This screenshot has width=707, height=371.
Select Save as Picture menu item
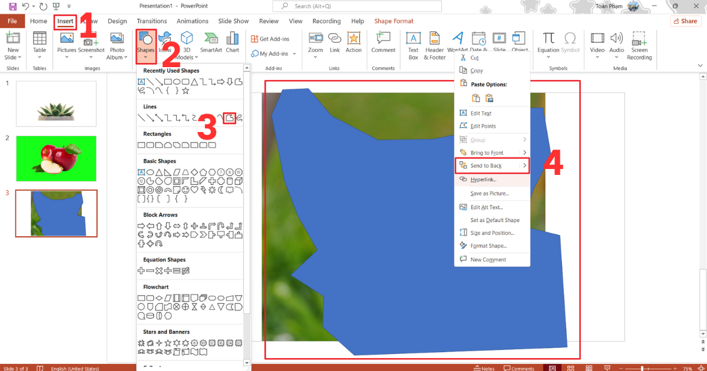coord(492,193)
